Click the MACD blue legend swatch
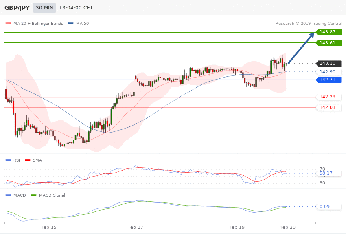Viewport: 346px width, 235px height. (x=8, y=195)
